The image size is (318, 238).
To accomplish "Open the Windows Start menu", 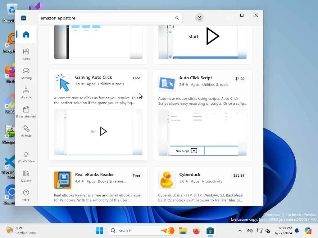I will [99, 231].
